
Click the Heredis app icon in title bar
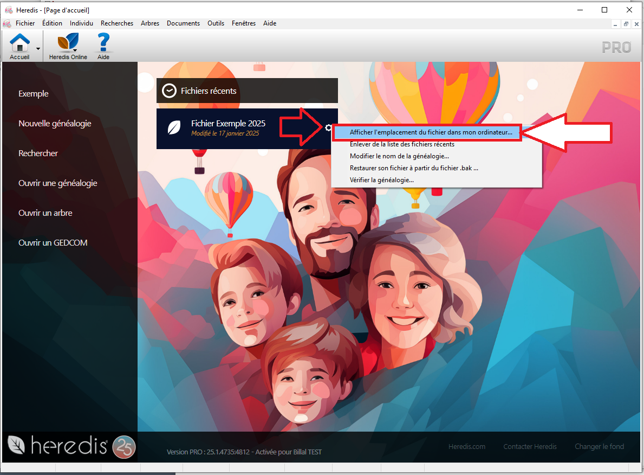8,10
